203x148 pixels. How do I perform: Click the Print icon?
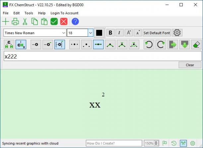(x=15, y=21)
